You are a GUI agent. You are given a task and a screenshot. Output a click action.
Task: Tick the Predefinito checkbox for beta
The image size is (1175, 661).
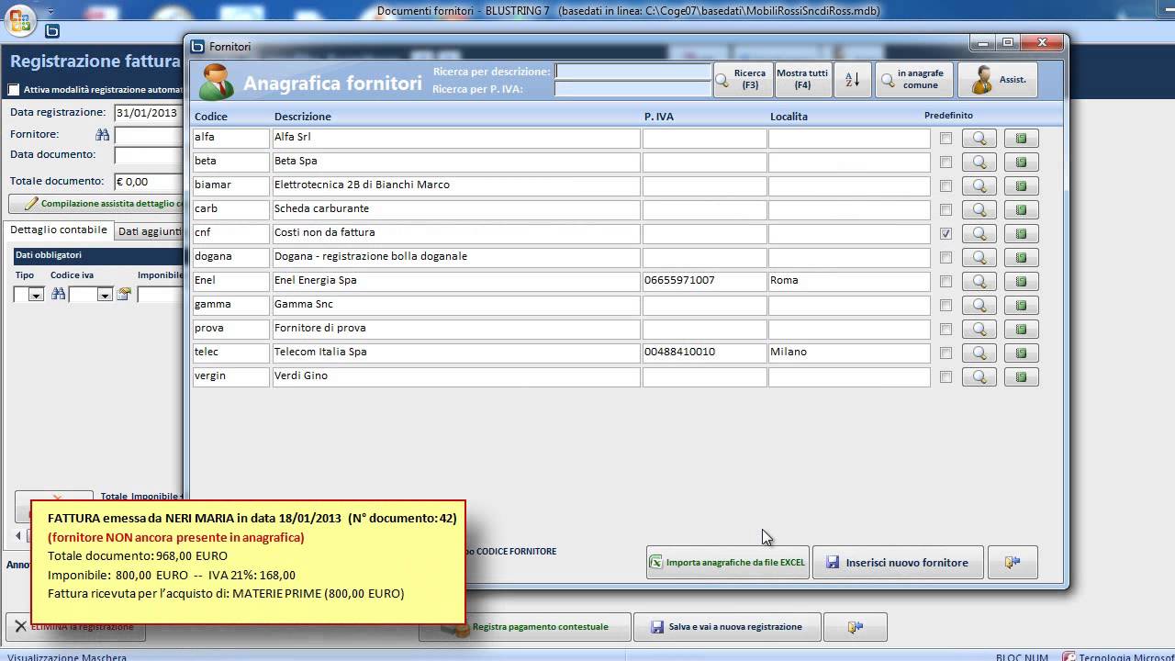coord(946,162)
